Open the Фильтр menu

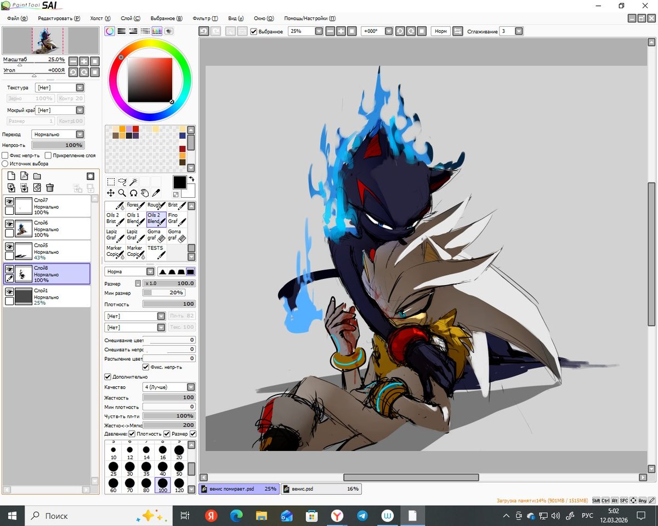205,18
